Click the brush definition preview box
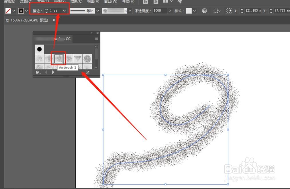 point(115,11)
